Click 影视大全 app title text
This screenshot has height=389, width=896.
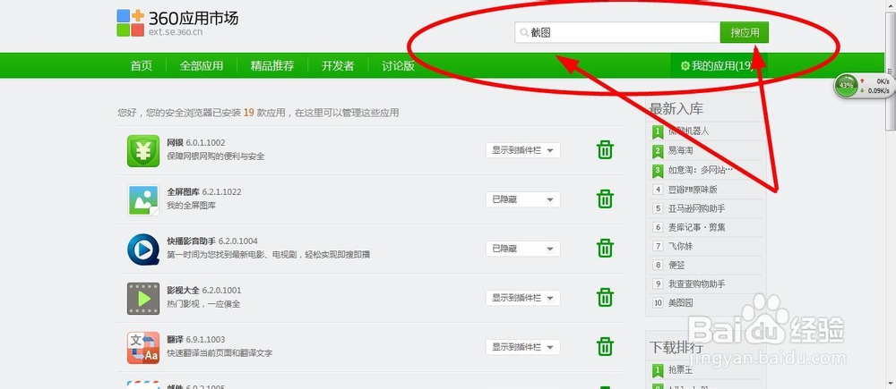click(x=183, y=291)
